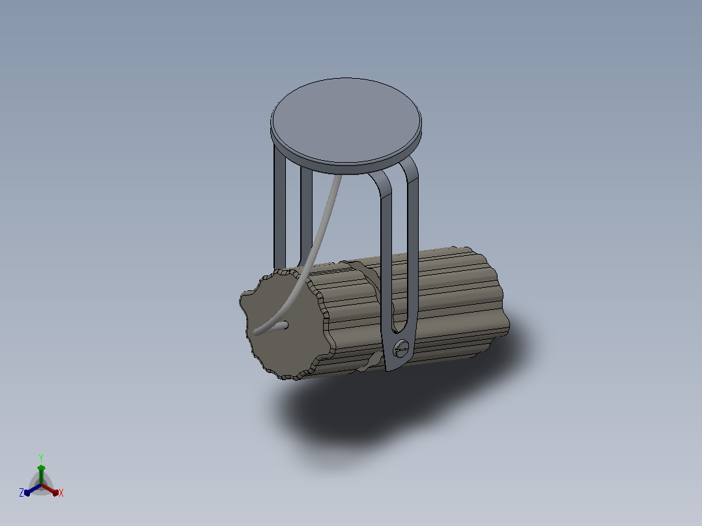Click the green Y axis of the orientation triad
Viewport: 702px width, 526px height.
point(41,474)
